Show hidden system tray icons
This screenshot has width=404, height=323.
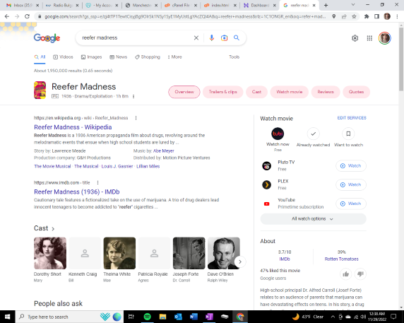point(333,317)
